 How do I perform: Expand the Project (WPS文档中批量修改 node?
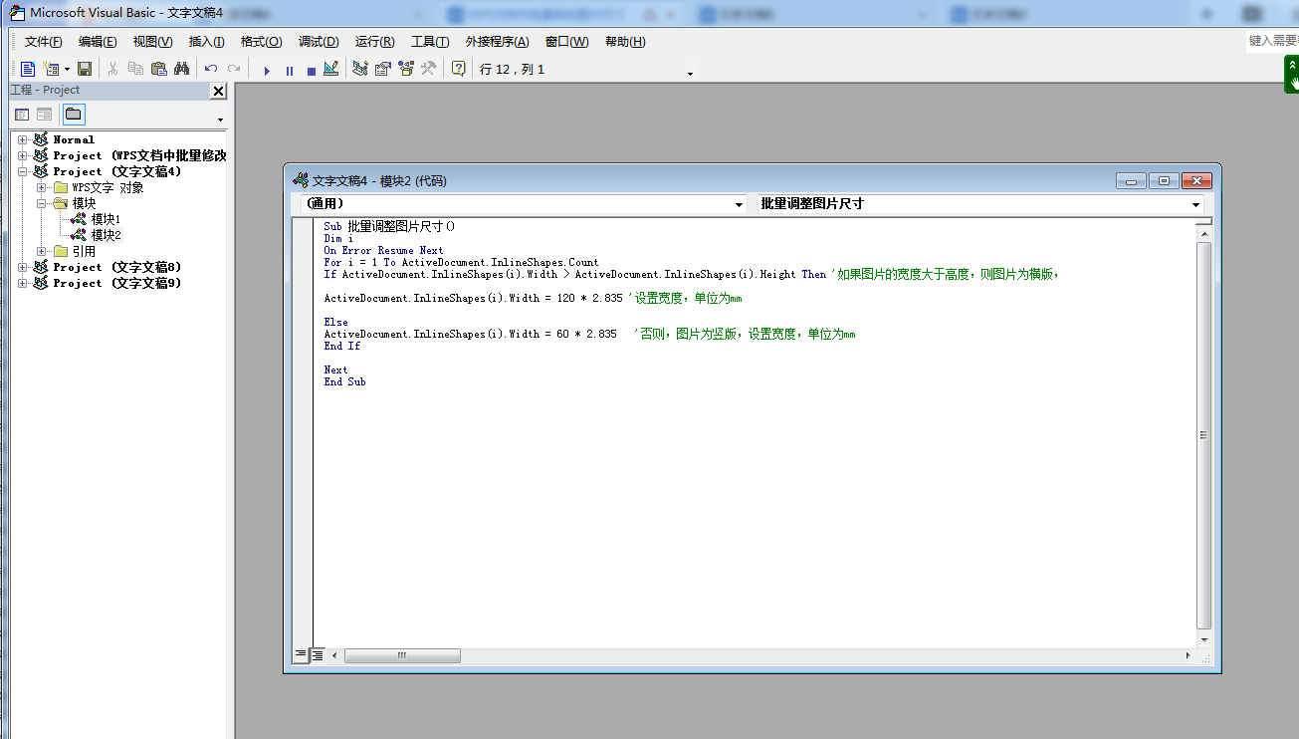tap(23, 155)
